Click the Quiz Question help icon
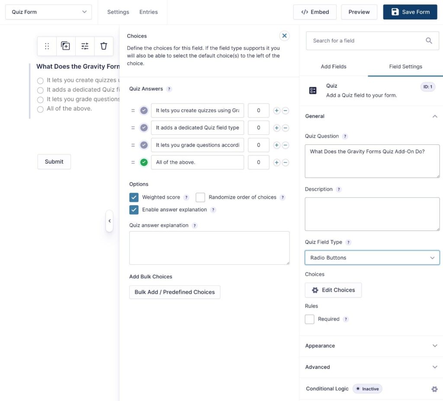This screenshot has width=443, height=401. pos(344,136)
